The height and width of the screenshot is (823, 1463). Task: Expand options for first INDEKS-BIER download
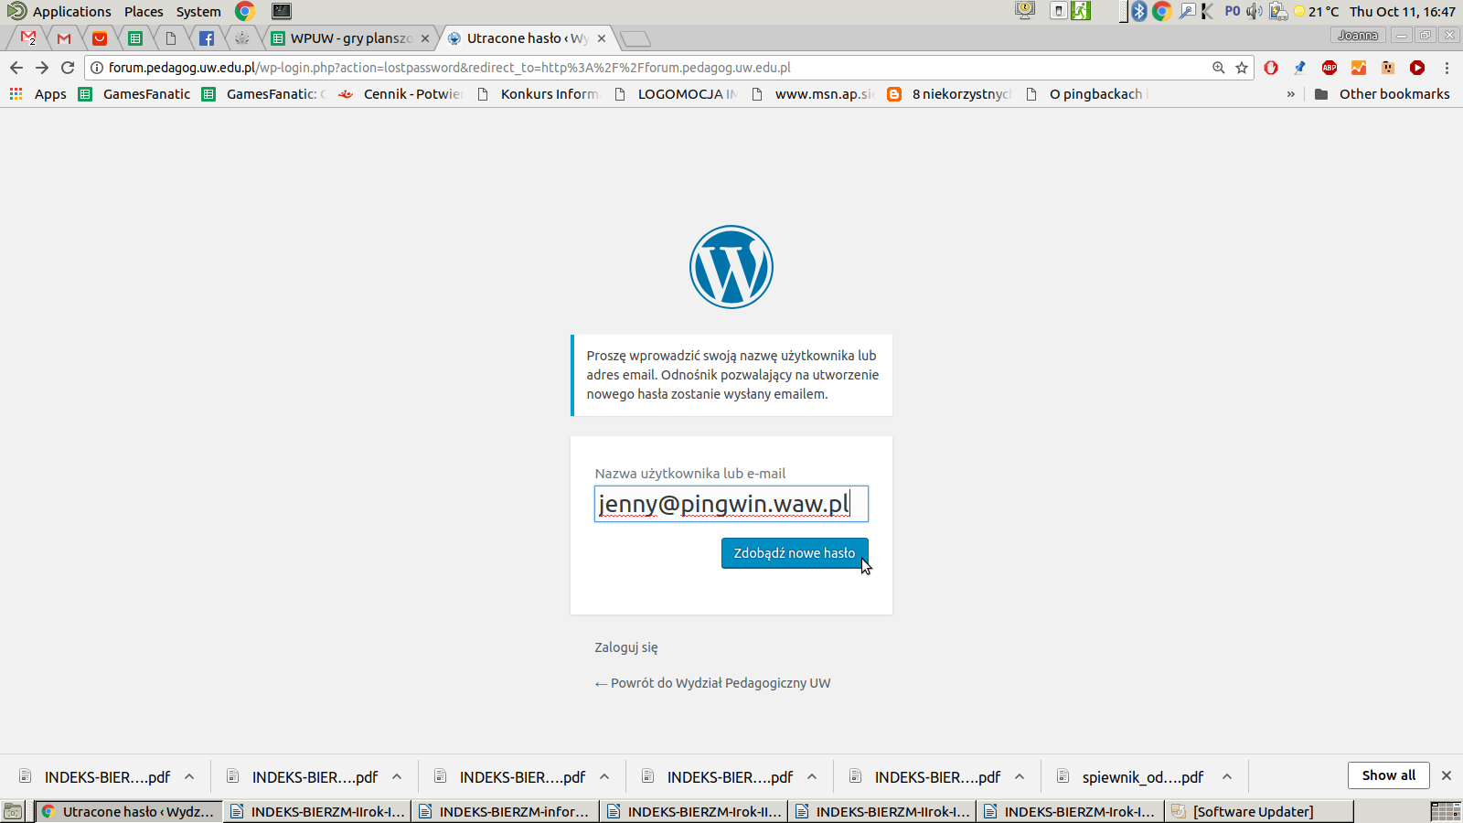189,776
